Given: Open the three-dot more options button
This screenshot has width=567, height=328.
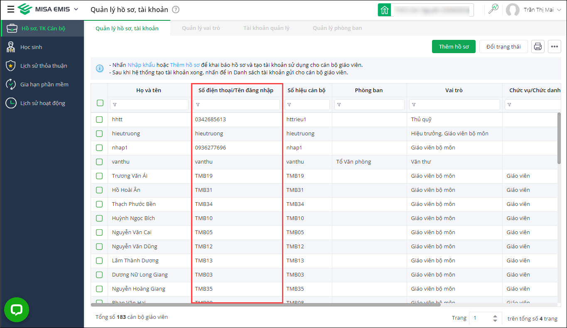Looking at the screenshot, I should click(555, 47).
